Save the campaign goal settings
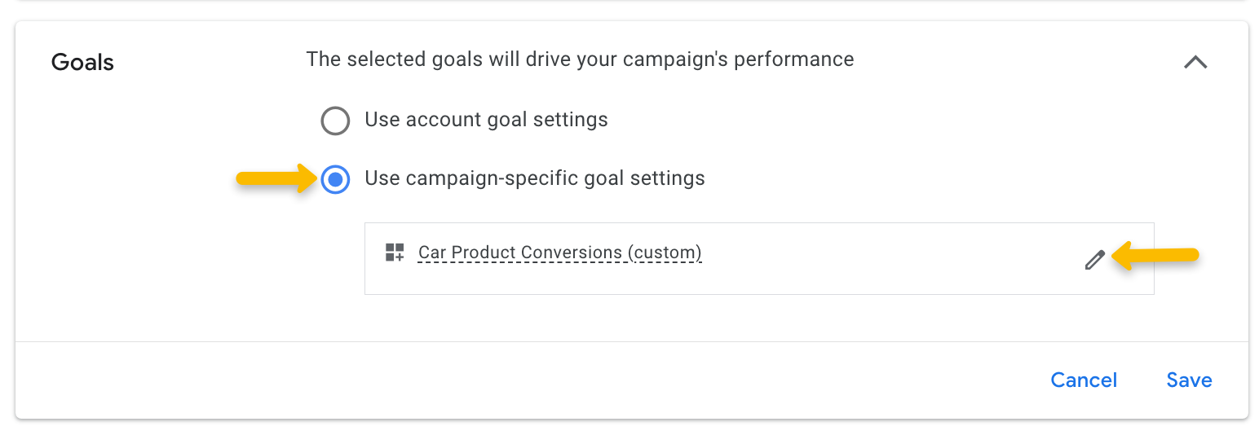 [1189, 380]
